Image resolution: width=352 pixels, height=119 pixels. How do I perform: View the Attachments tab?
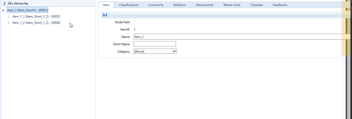[205, 5]
